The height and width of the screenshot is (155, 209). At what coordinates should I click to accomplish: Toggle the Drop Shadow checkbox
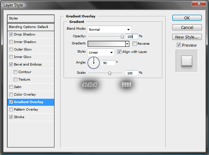pos(11,34)
